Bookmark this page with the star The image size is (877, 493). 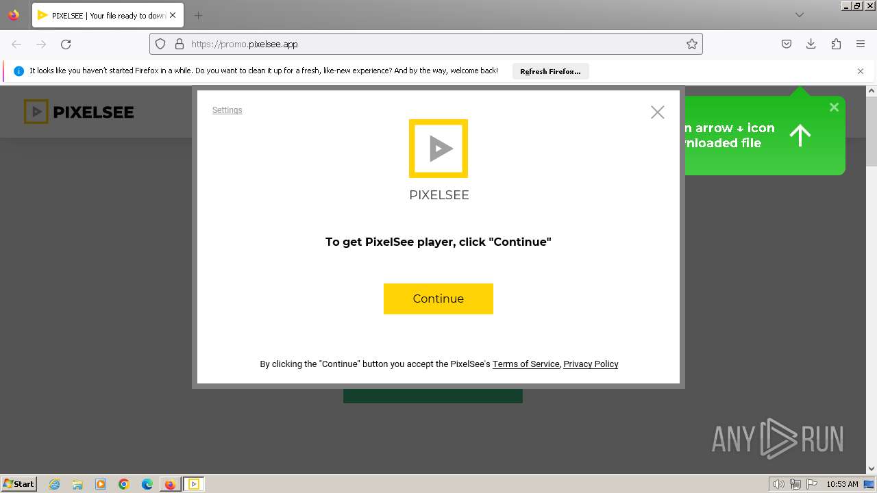coord(692,44)
